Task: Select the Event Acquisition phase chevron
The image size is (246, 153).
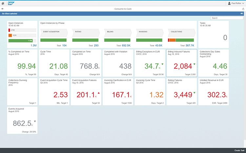Action: pos(53,32)
